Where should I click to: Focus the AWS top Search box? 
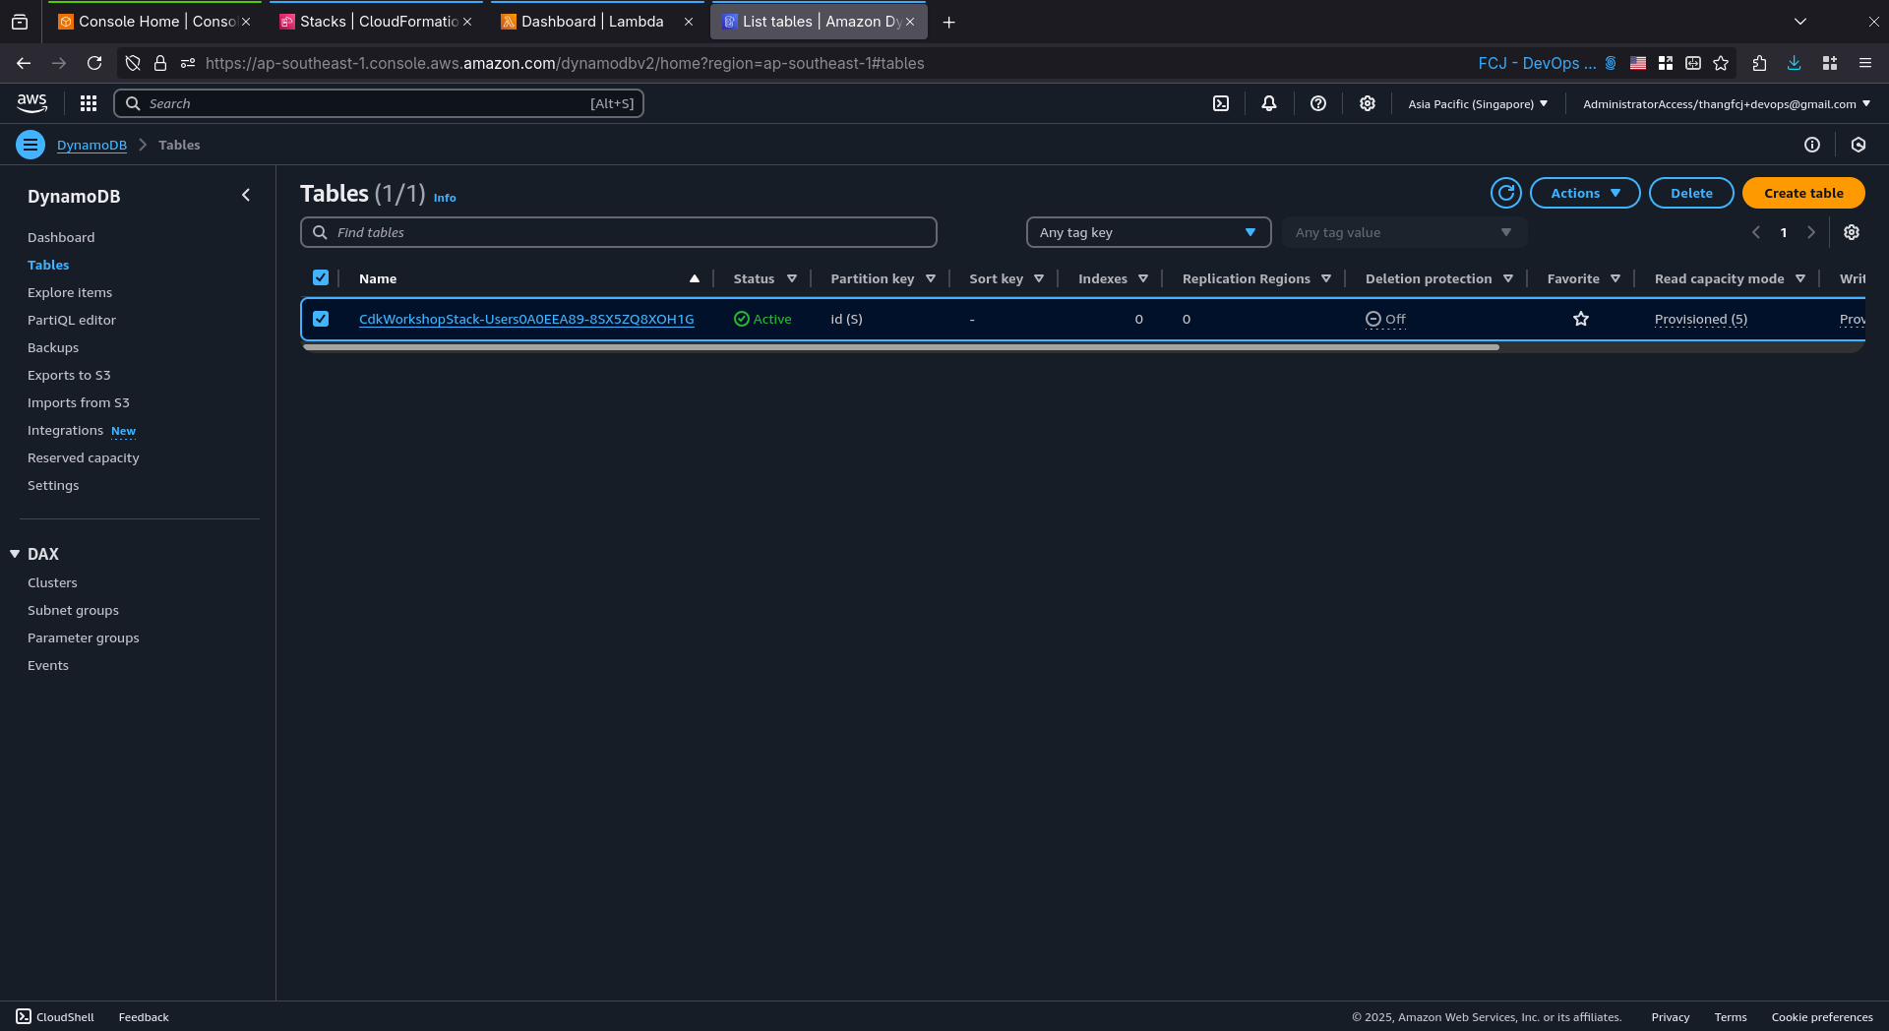tap(379, 103)
